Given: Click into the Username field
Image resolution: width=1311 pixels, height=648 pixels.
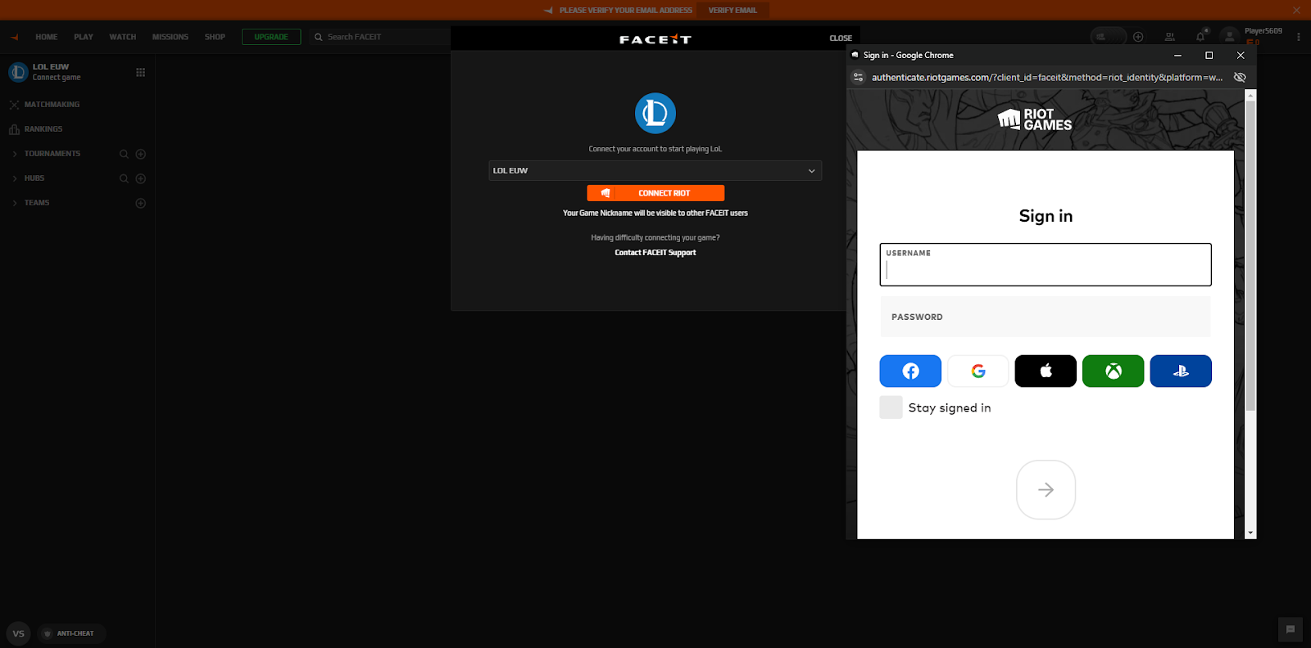Looking at the screenshot, I should coord(1046,264).
